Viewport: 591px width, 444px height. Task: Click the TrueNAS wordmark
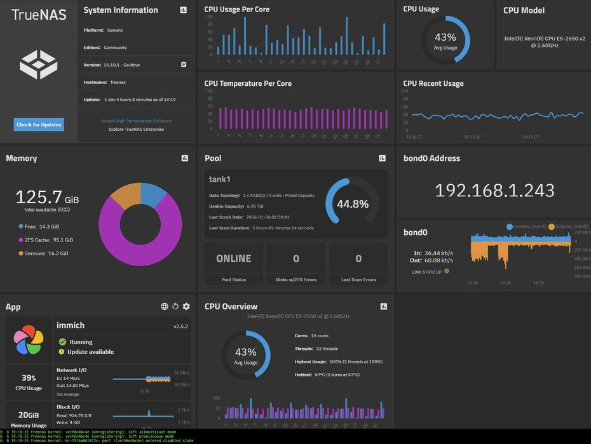[39, 15]
